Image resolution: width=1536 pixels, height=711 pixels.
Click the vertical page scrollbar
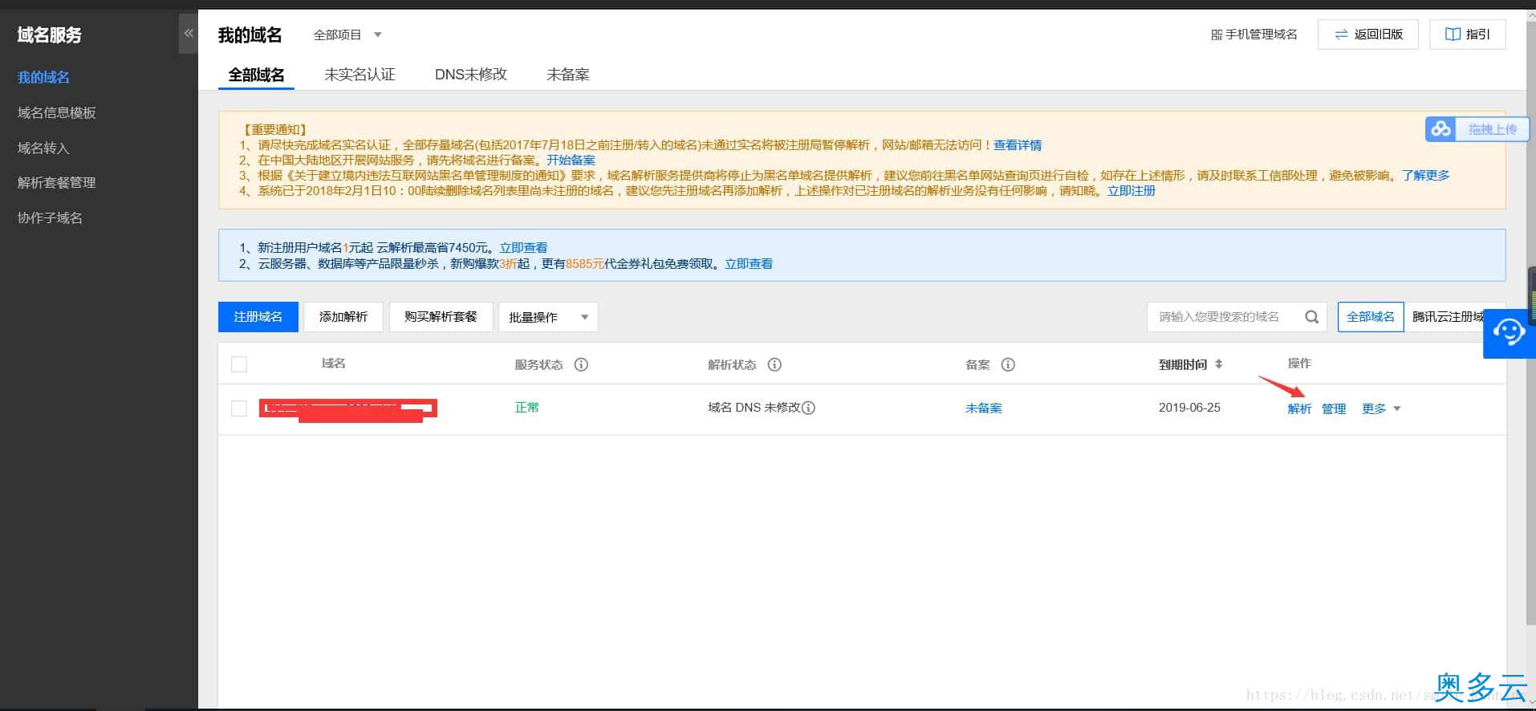pyautogui.click(x=1531, y=323)
